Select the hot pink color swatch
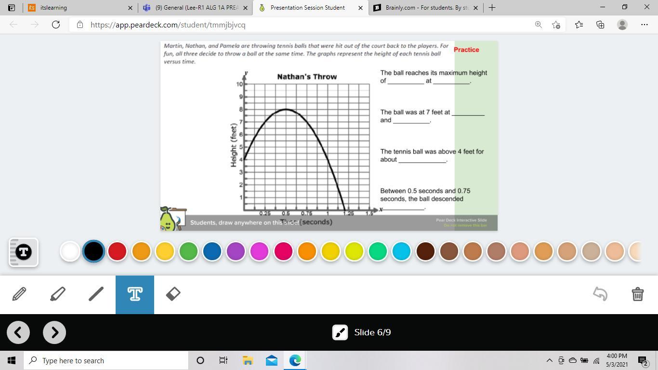Viewport: 658px width, 370px height. point(283,251)
